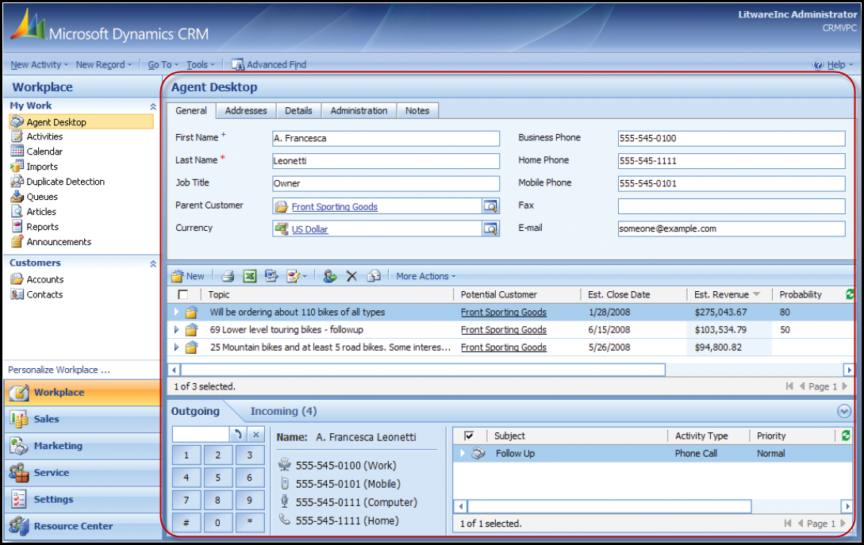The image size is (864, 545).
Task: Expand the Follow Up activity row
Action: (463, 453)
